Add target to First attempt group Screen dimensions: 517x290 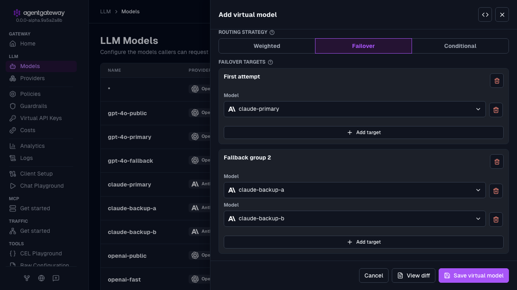(x=364, y=133)
